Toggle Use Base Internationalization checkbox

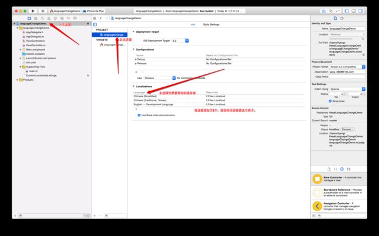[x=139, y=115]
